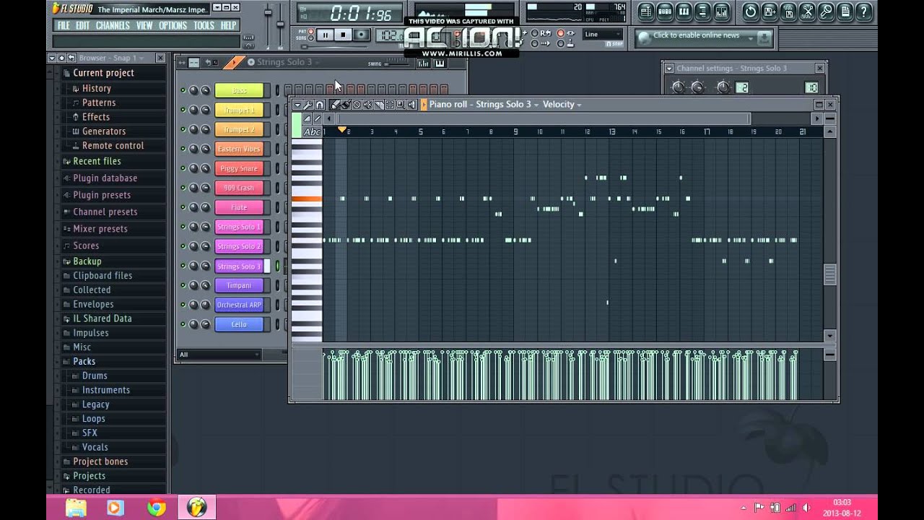924x520 pixels.
Task: Open the mixer view icon
Action: coord(721,12)
